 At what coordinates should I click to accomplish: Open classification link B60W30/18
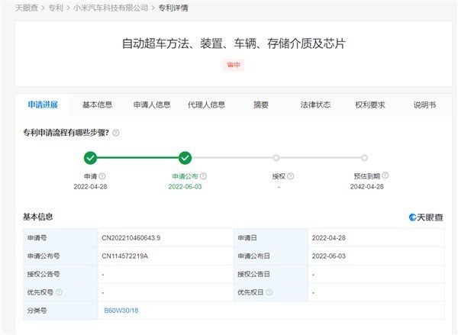click(121, 311)
